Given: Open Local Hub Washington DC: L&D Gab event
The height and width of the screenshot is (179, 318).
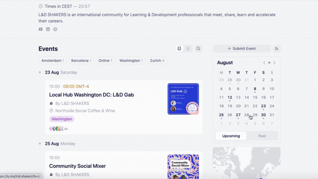Looking at the screenshot, I should click(91, 95).
